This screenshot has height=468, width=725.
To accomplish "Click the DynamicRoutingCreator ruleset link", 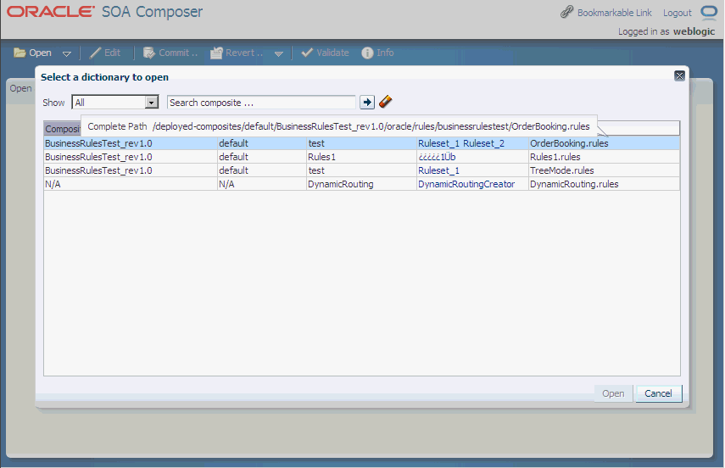I will pos(466,184).
